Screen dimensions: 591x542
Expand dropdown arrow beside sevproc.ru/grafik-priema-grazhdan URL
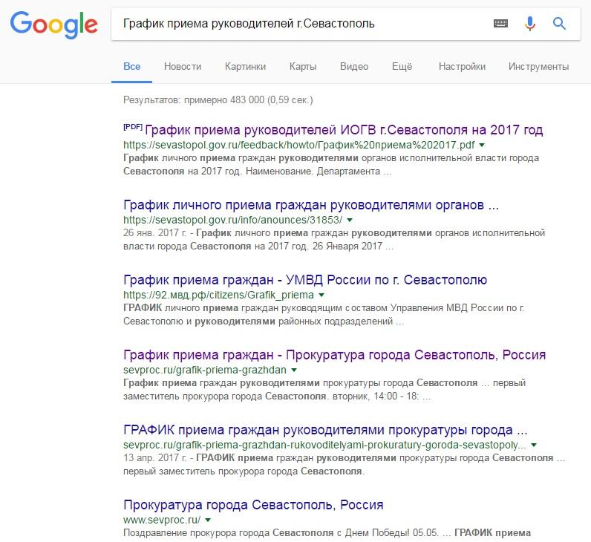(294, 370)
